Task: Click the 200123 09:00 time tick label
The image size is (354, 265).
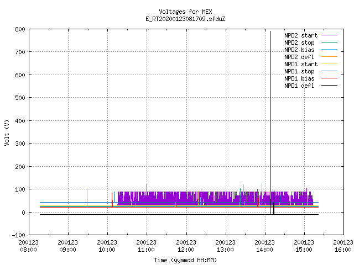Action: click(x=67, y=246)
